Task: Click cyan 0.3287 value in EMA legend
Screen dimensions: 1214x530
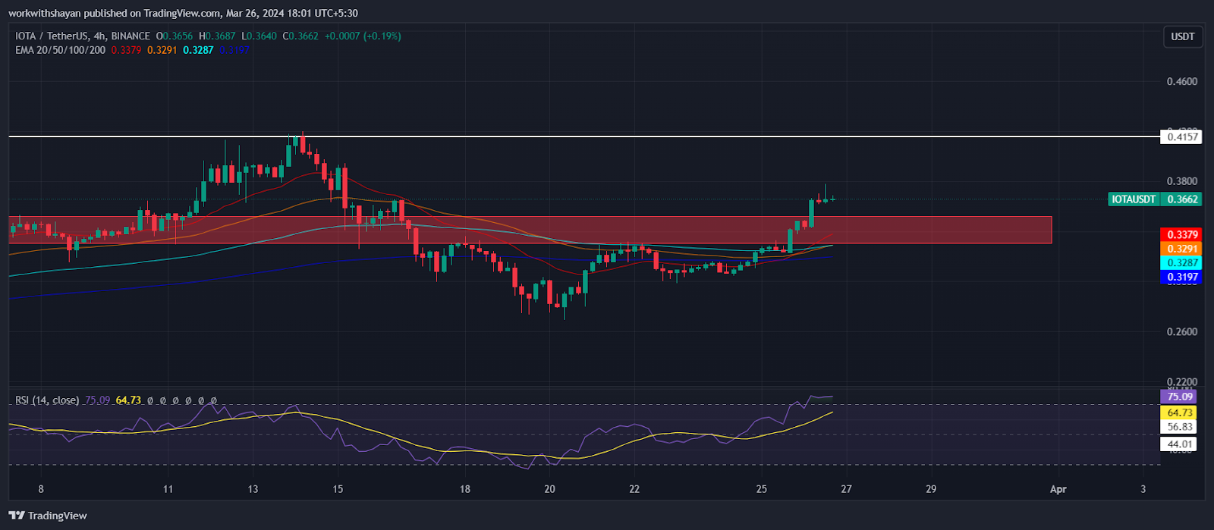Action: (x=198, y=50)
